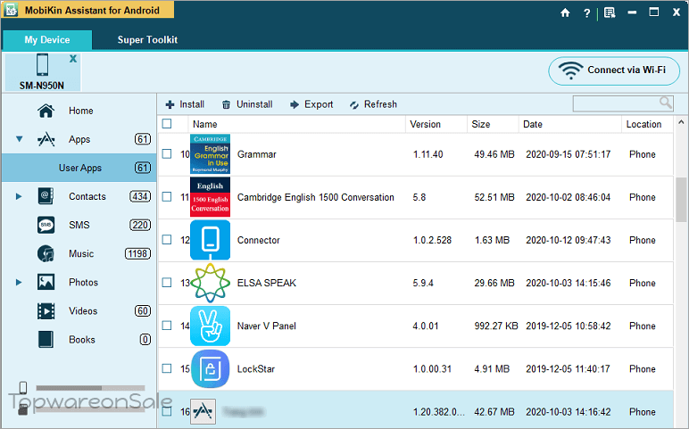Click the Refresh button label
The image size is (689, 429).
[x=380, y=104]
